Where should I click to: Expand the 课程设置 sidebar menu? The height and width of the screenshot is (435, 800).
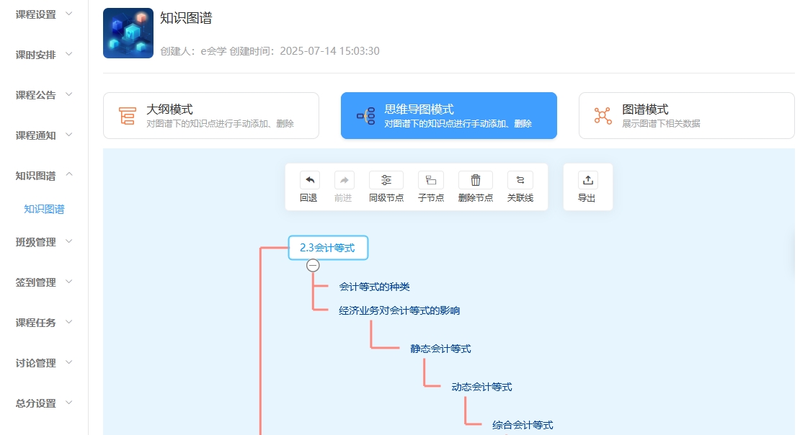44,14
